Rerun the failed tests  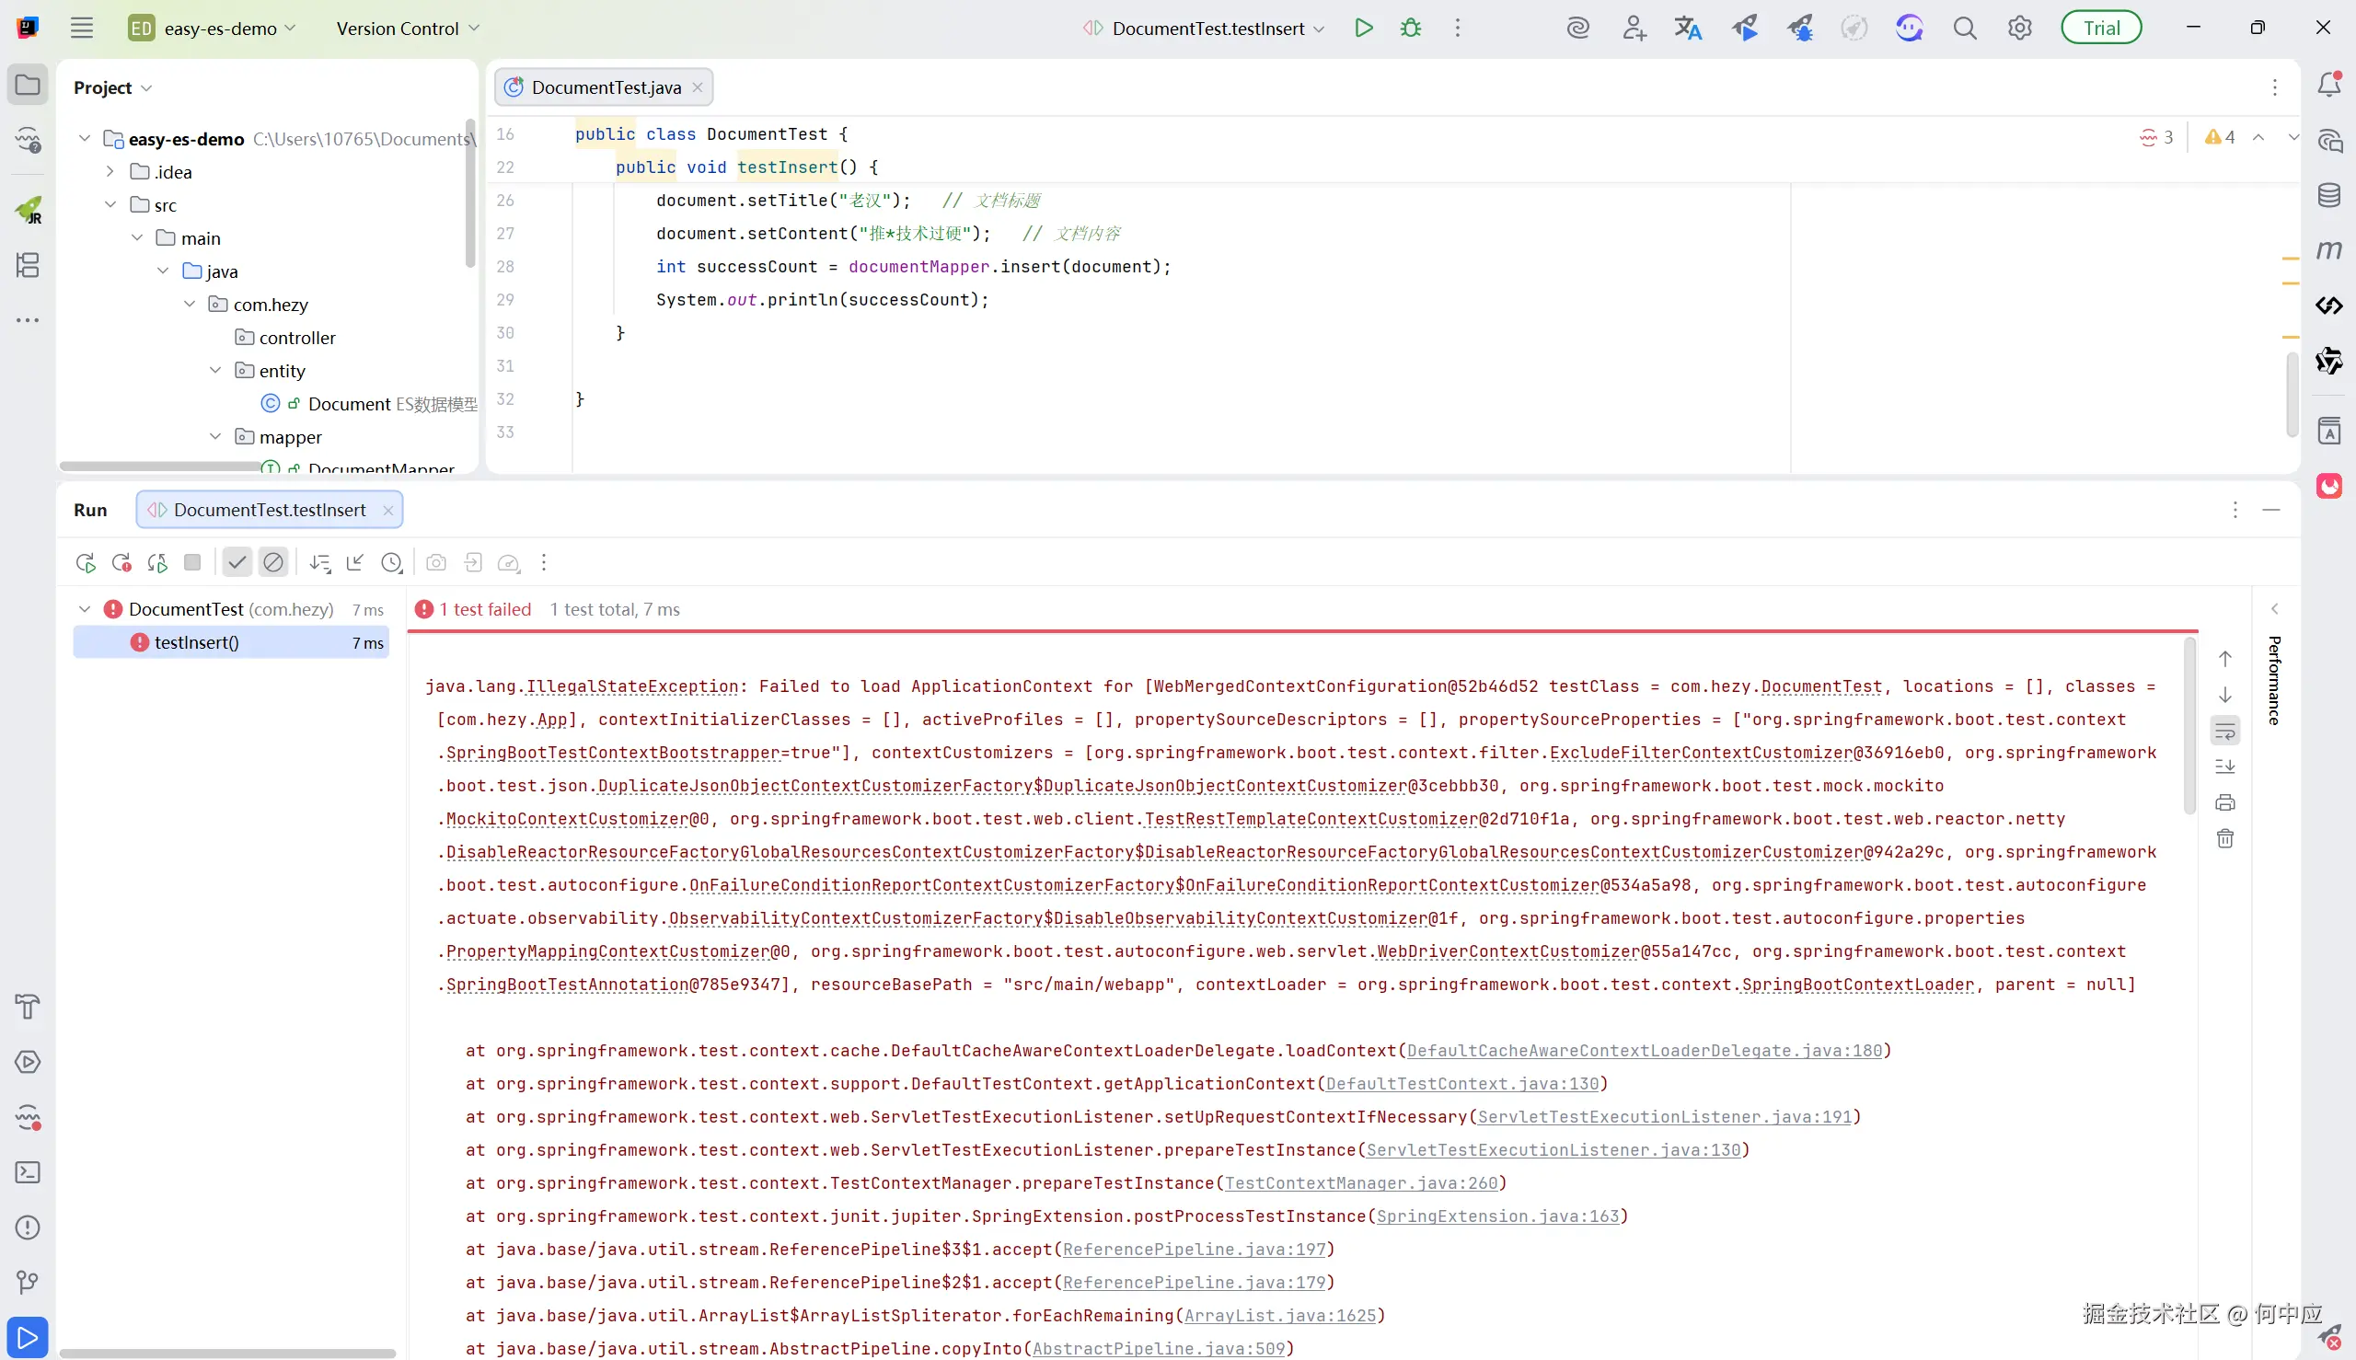tap(121, 562)
